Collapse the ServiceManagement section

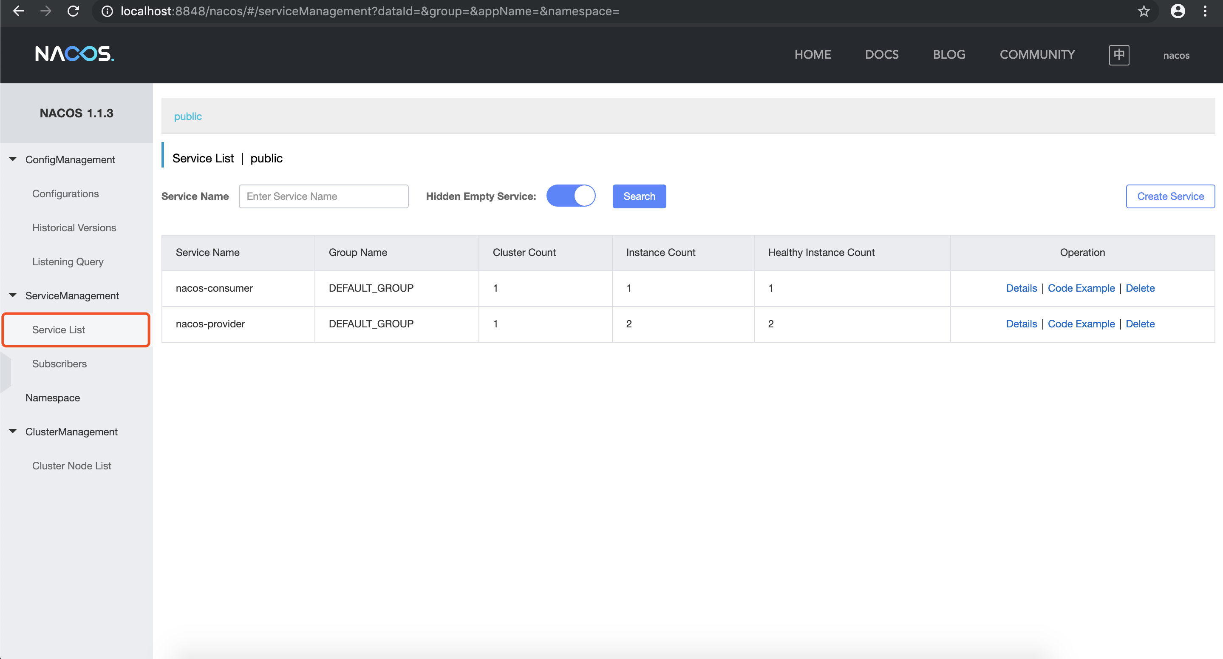(x=13, y=295)
